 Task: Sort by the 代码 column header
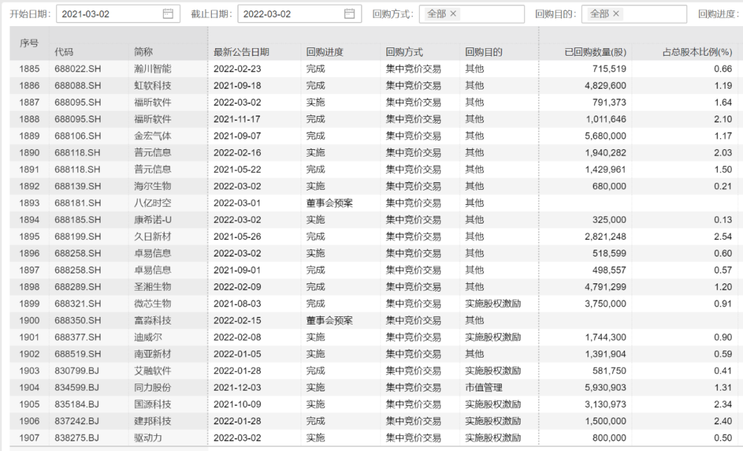click(64, 52)
